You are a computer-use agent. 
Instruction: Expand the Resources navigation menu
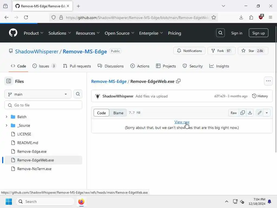pyautogui.click(x=88, y=33)
